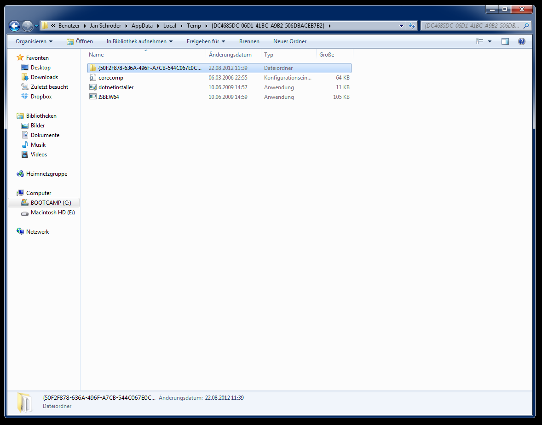542x425 pixels.
Task: Click the ISBEW64 file name
Action: [109, 97]
